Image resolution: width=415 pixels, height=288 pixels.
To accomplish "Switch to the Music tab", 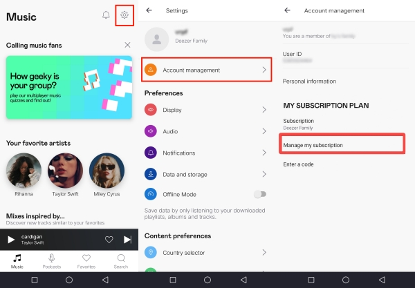I will point(17,261).
